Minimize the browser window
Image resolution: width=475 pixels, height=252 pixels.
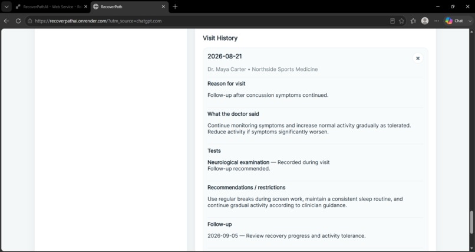pyautogui.click(x=438, y=6)
